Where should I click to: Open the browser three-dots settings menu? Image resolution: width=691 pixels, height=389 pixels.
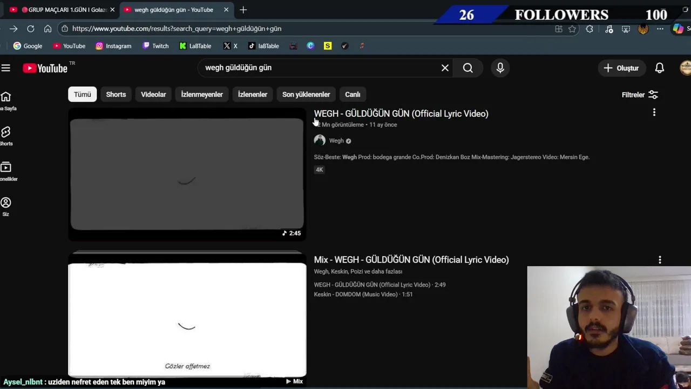(x=660, y=29)
